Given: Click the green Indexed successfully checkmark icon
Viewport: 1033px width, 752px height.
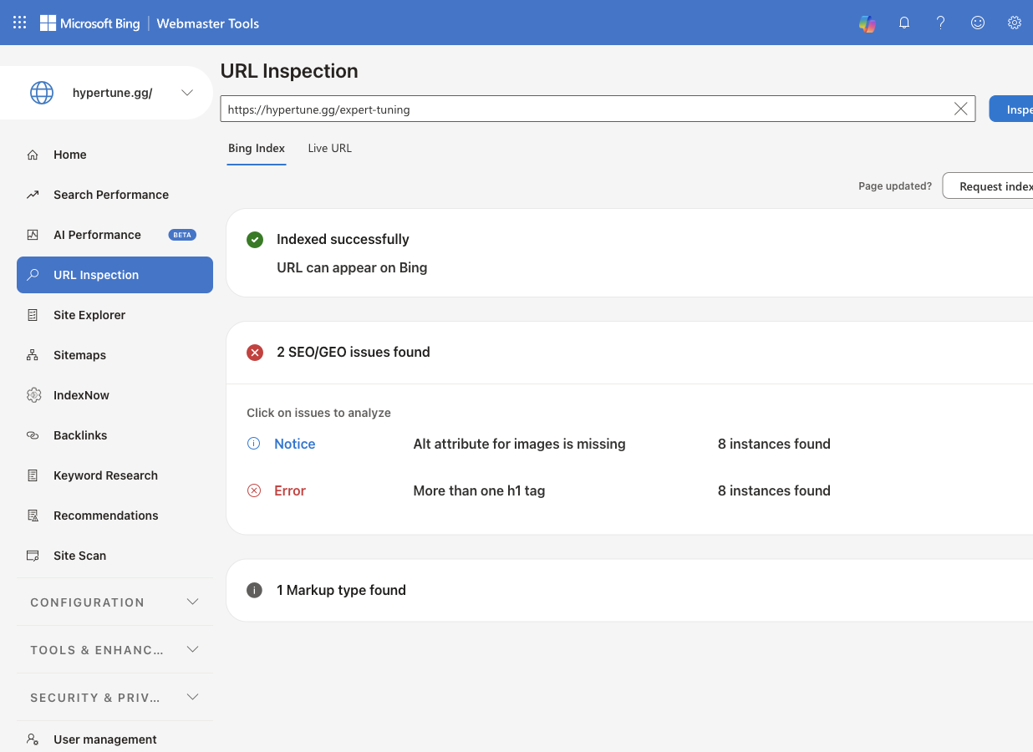Looking at the screenshot, I should [255, 240].
